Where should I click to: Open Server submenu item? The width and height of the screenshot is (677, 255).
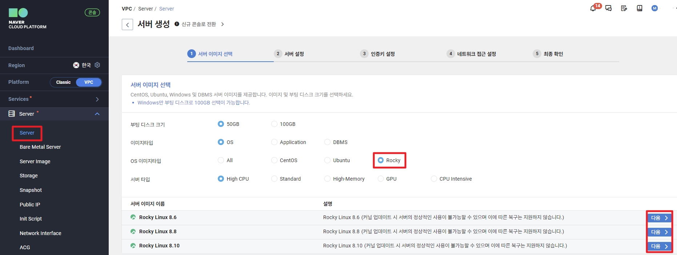pos(27,133)
